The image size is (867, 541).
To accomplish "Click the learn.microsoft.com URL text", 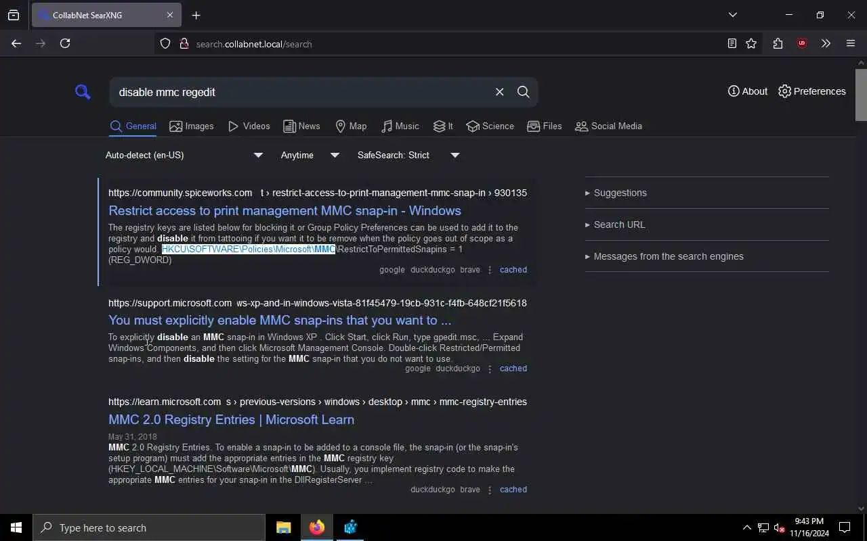I will click(165, 402).
